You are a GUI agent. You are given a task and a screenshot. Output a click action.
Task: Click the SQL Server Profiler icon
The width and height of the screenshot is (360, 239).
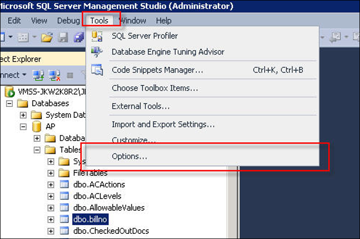click(97, 36)
